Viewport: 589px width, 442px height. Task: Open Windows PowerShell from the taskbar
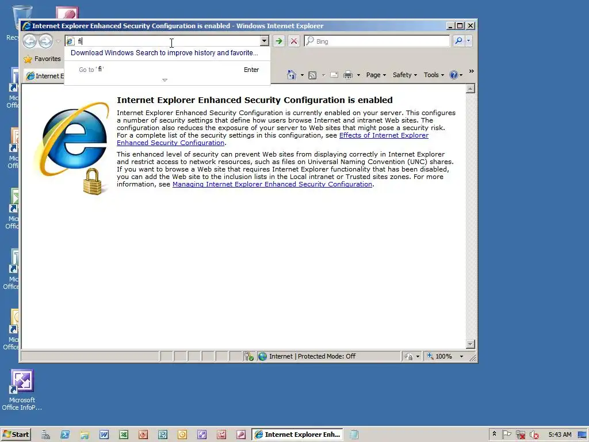[x=65, y=435]
